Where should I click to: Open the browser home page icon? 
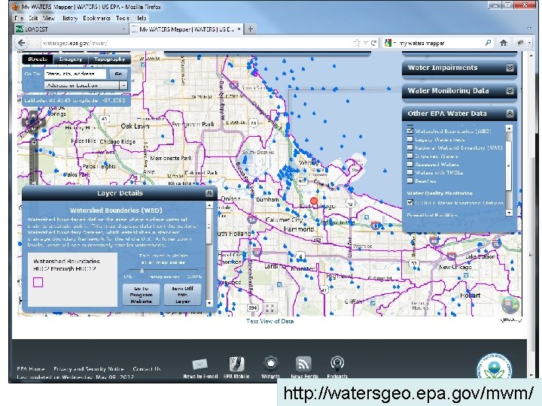tap(504, 43)
